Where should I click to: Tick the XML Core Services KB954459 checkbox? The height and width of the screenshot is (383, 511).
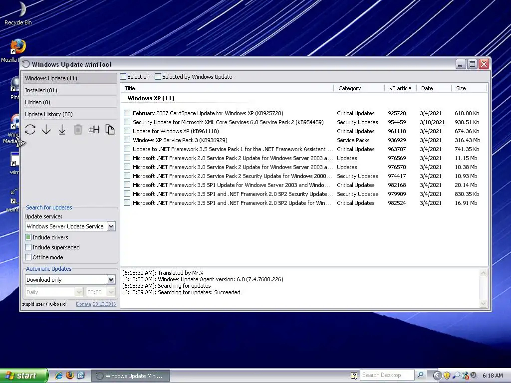(x=127, y=122)
